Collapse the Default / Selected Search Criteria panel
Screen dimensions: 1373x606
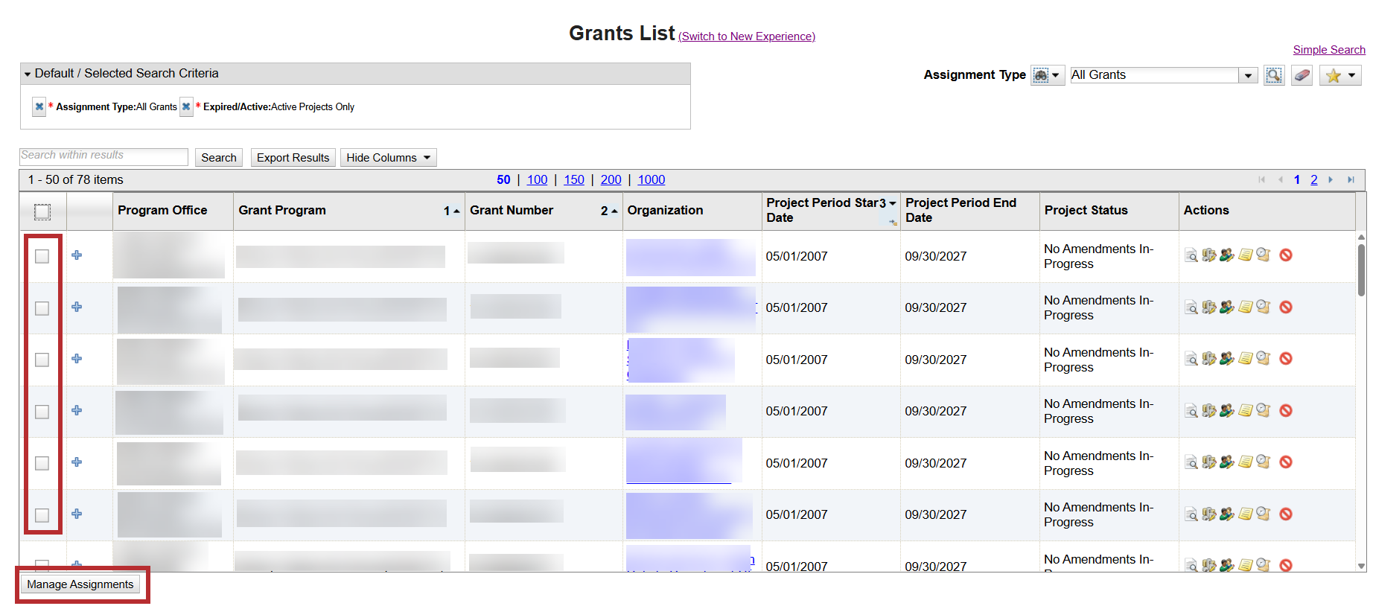(28, 74)
